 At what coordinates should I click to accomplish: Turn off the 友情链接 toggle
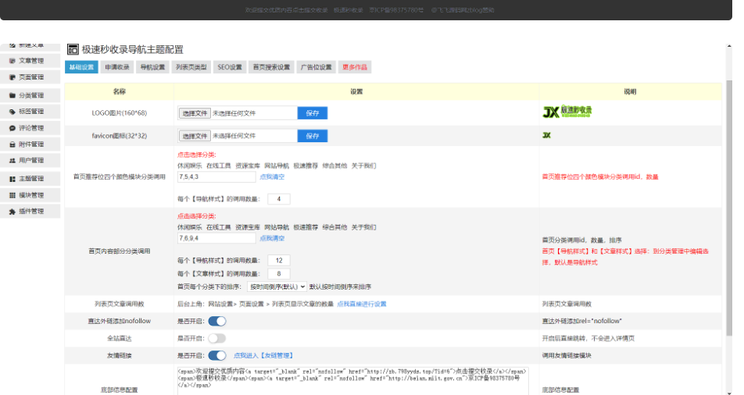(x=217, y=355)
